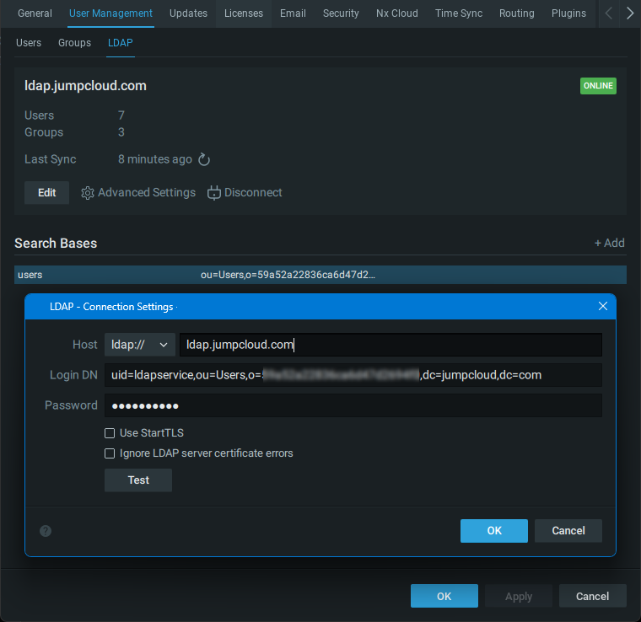Click the Host input field
The image size is (641, 622).
[391, 345]
